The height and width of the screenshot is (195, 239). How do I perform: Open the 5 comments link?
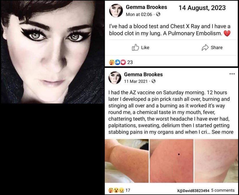pos(223,190)
